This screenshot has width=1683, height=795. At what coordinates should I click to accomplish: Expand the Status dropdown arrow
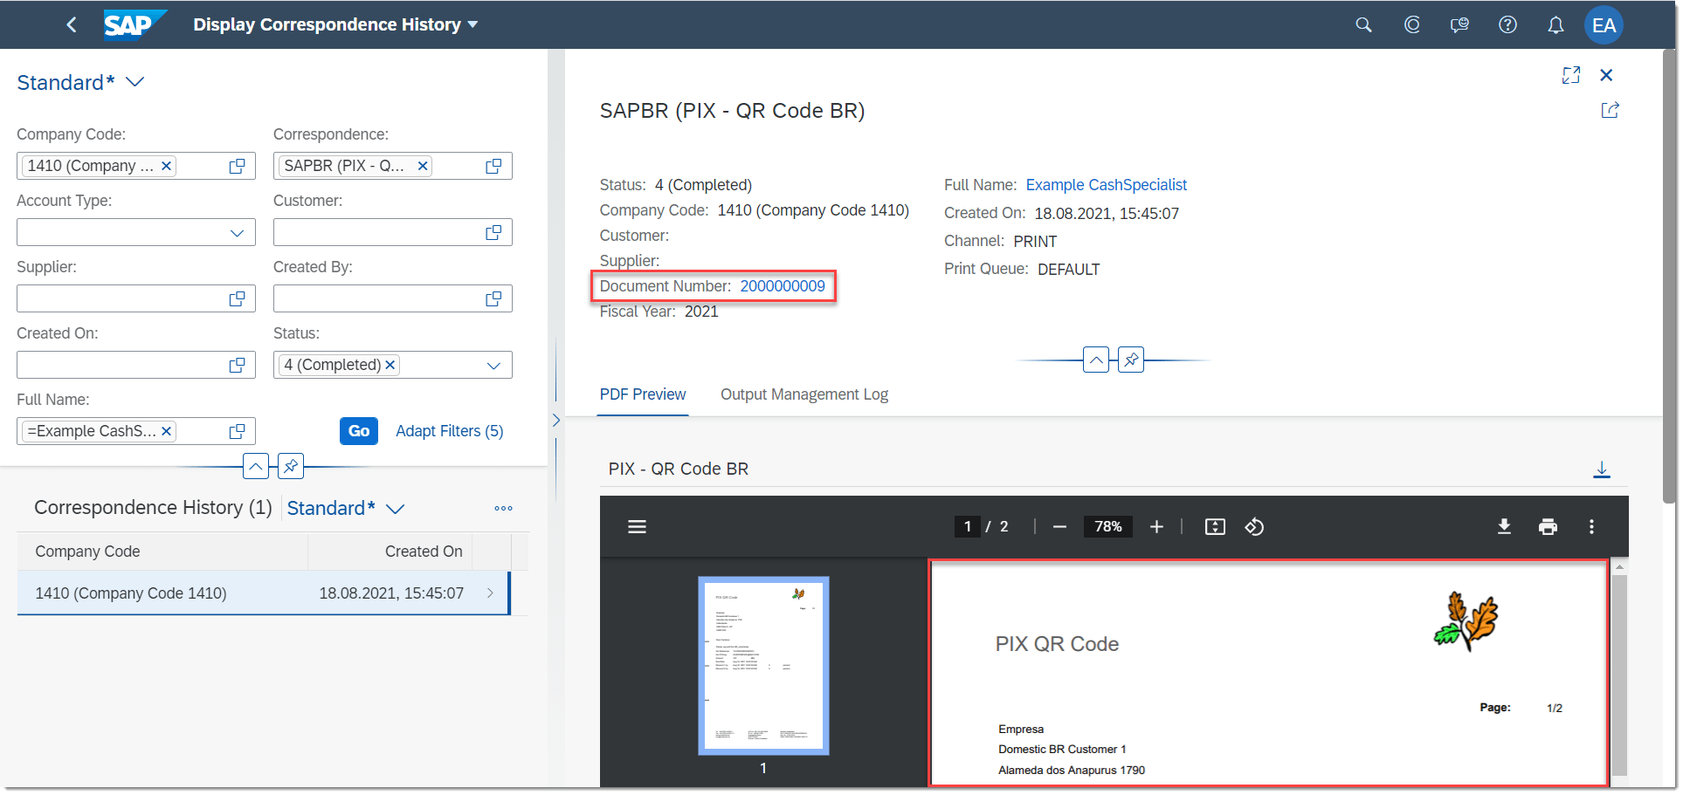point(493,365)
